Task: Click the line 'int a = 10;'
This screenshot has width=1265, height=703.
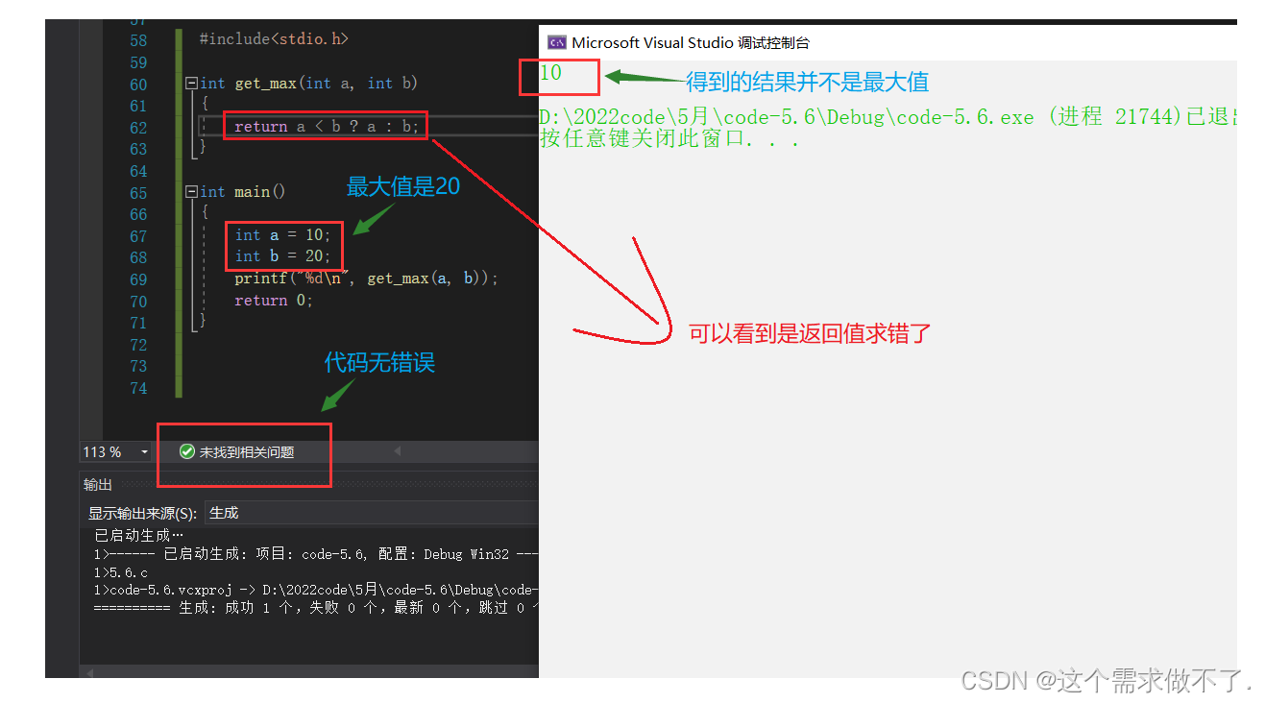Action: (282, 235)
